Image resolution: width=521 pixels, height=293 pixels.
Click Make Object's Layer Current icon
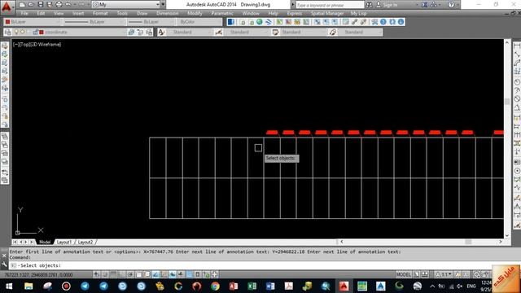[x=131, y=33]
